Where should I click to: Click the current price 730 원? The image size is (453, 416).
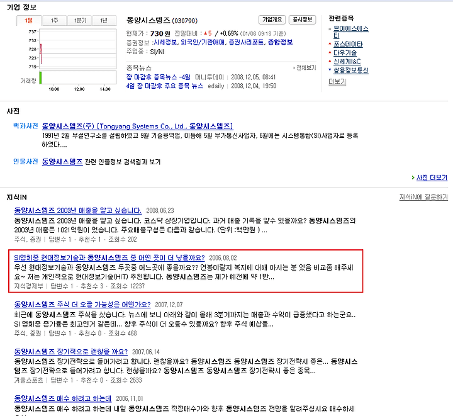(160, 33)
